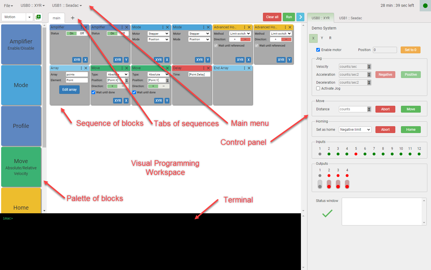Click the green Home button
The height and width of the screenshot is (270, 431).
point(411,130)
